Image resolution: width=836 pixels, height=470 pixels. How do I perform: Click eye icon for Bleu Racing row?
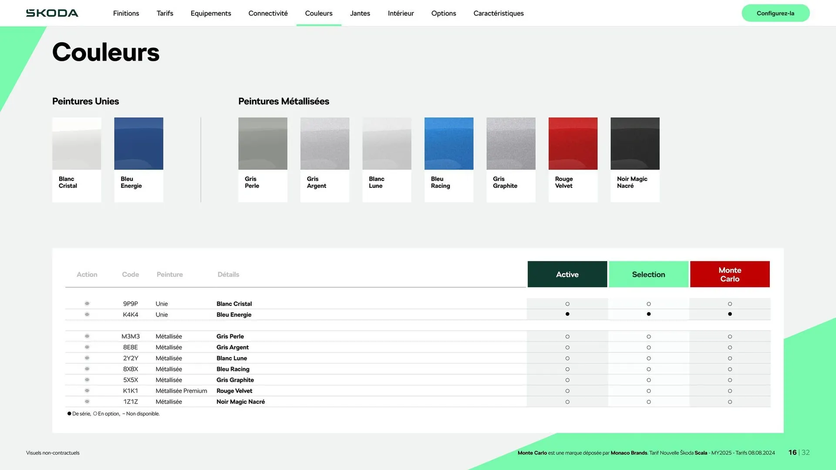click(87, 369)
